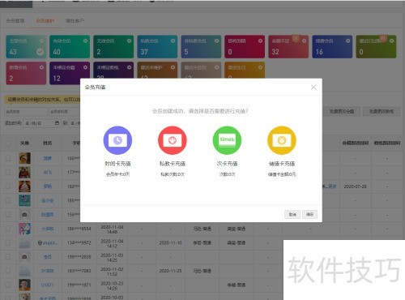
Task: Open gear settings on the 未绑定教练 card
Action: 129,67
